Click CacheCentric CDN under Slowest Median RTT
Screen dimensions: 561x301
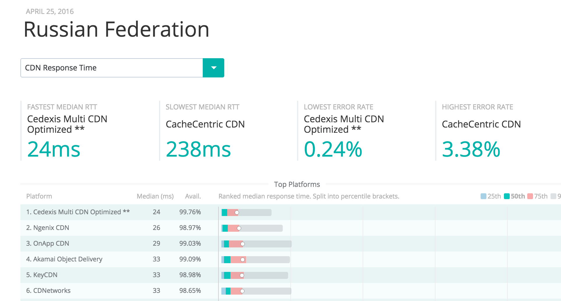tap(205, 124)
